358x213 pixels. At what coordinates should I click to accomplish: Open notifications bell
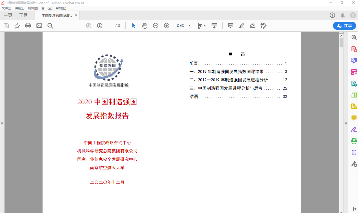[343, 15]
